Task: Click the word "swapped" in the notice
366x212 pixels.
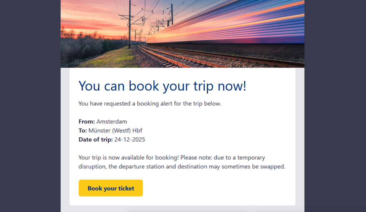Action: click(273, 167)
